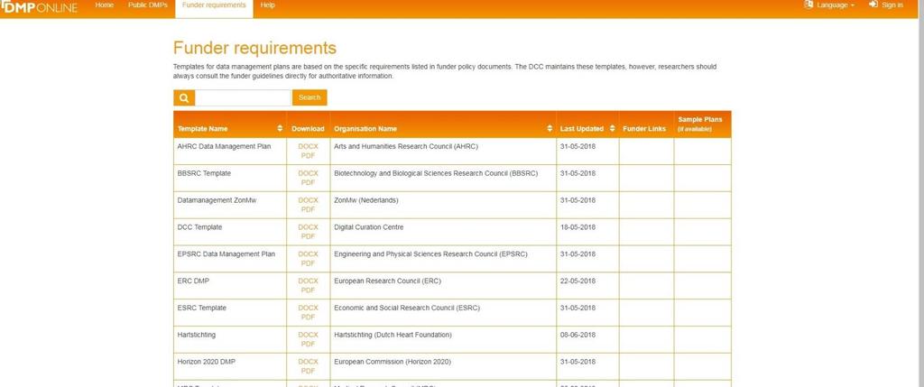This screenshot has height=387, width=924.
Task: Sort by Organisation Name arrows
Action: [550, 128]
